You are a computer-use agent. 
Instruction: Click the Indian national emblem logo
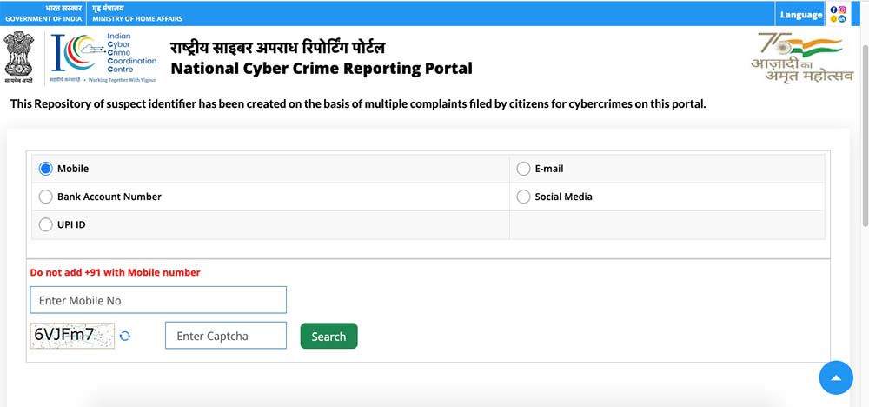[x=19, y=57]
